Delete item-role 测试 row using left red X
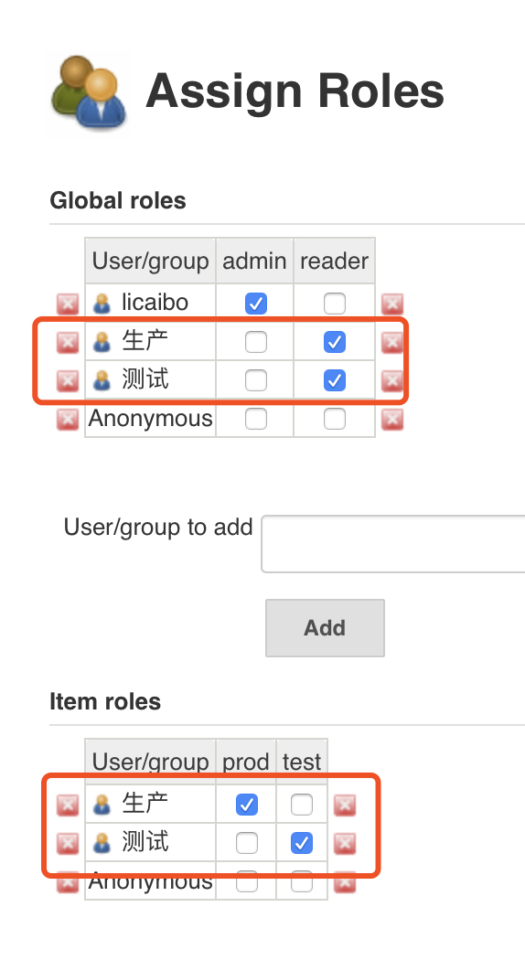The image size is (525, 960). coord(68,844)
